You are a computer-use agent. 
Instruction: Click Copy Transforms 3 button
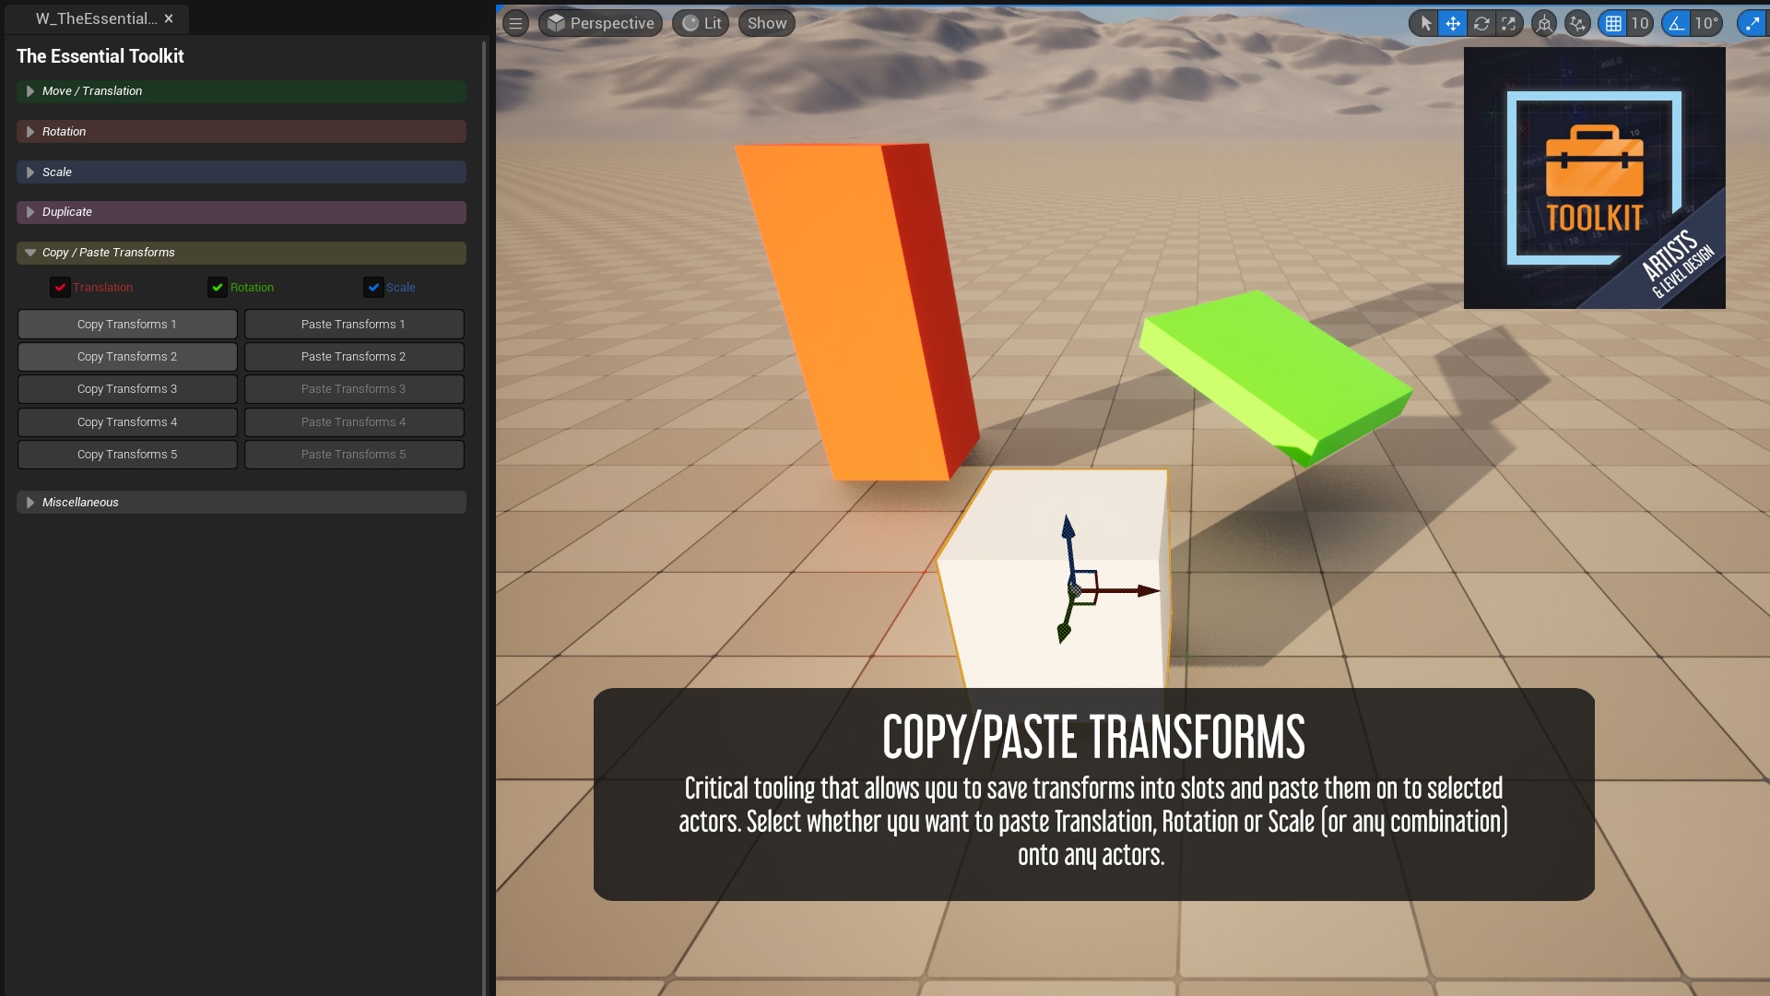click(x=127, y=389)
